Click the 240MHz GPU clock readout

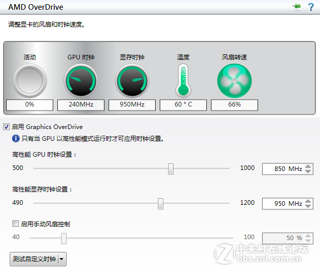pos(81,105)
